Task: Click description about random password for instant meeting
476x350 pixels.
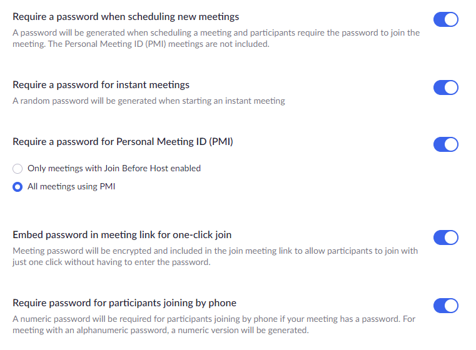Action: point(149,101)
